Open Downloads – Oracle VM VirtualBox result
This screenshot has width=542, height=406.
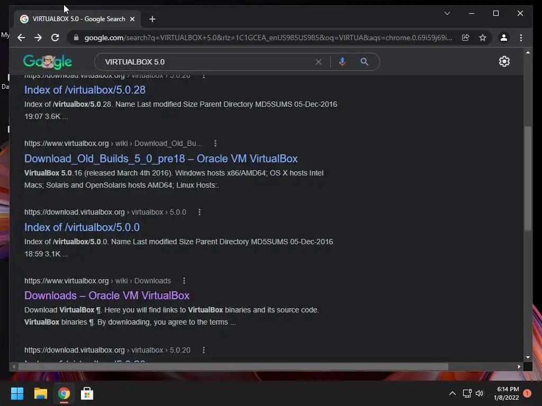click(x=107, y=296)
